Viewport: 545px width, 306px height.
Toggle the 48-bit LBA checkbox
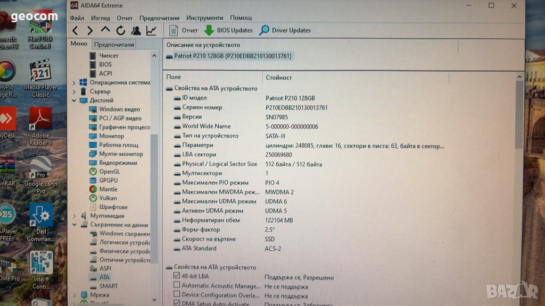click(177, 276)
